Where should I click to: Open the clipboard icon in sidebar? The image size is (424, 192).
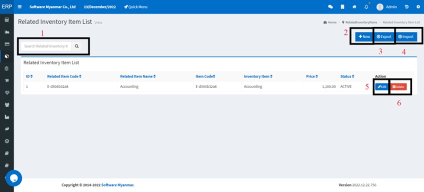pyautogui.click(x=7, y=68)
